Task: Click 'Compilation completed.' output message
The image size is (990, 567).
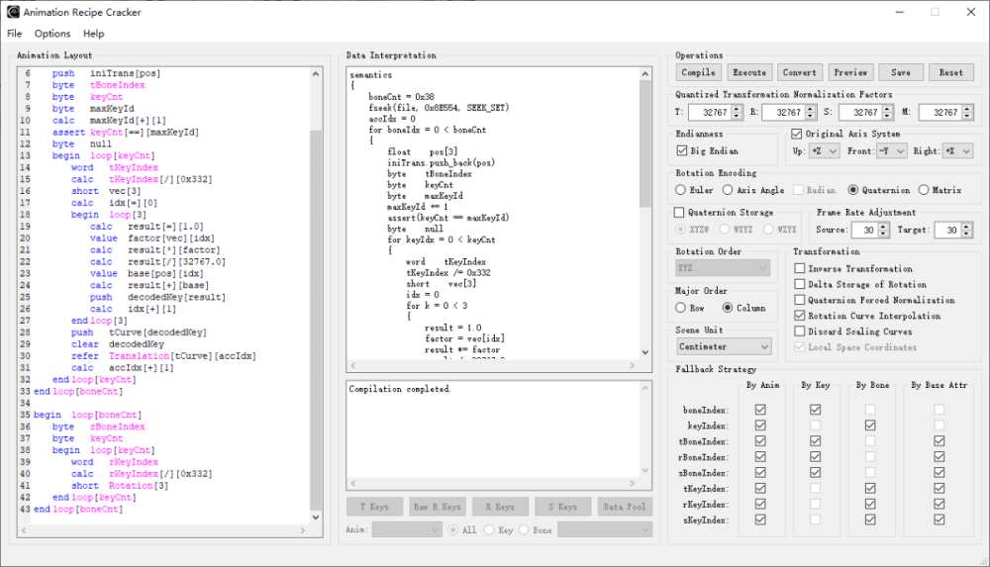Action: click(400, 389)
